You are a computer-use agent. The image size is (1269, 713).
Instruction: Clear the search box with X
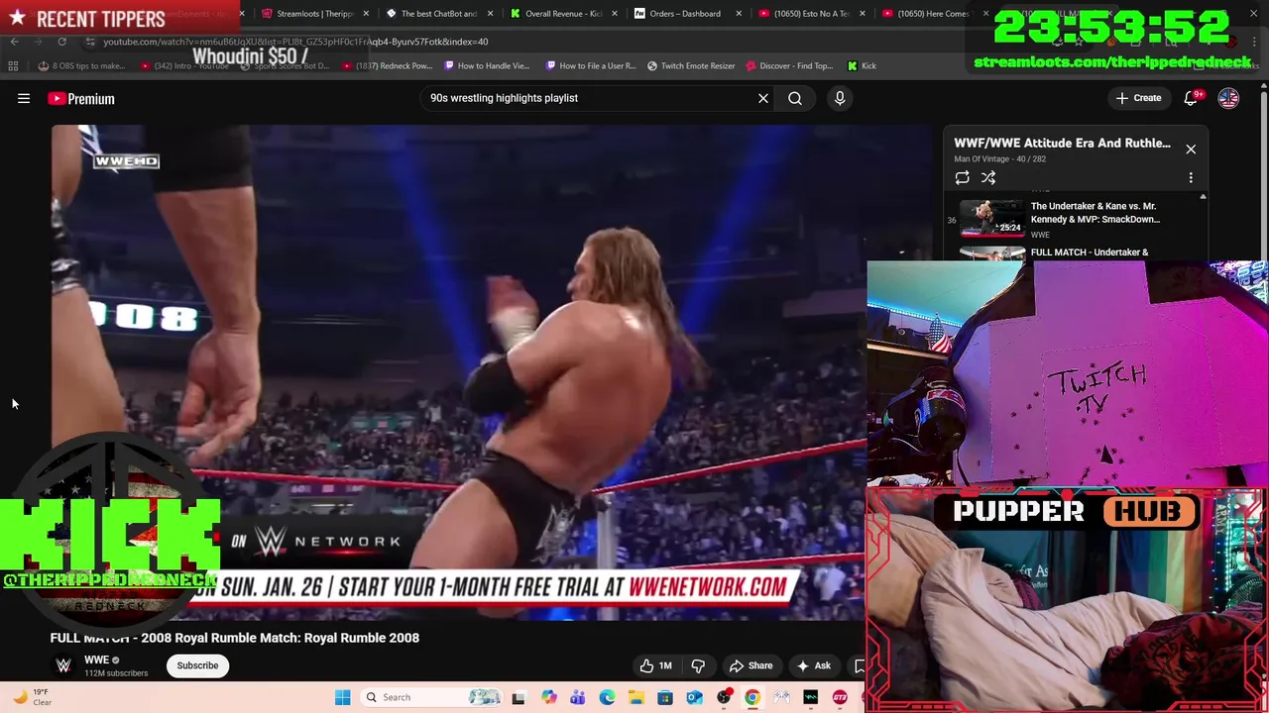763,98
